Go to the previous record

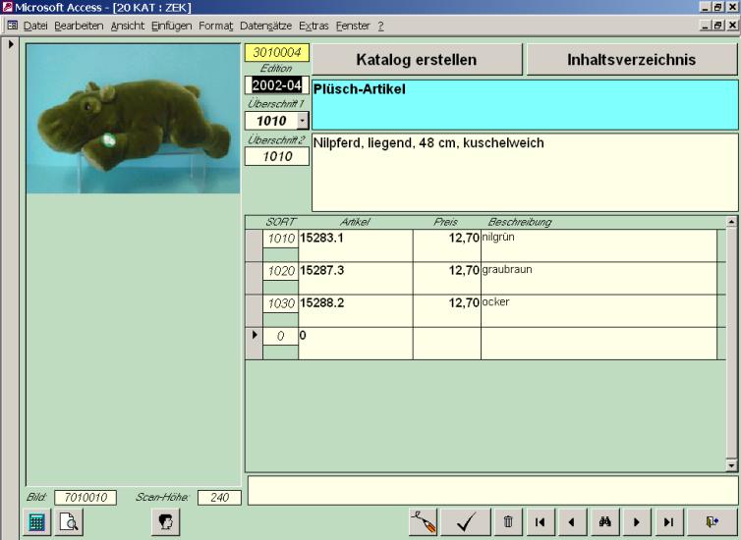(x=572, y=522)
